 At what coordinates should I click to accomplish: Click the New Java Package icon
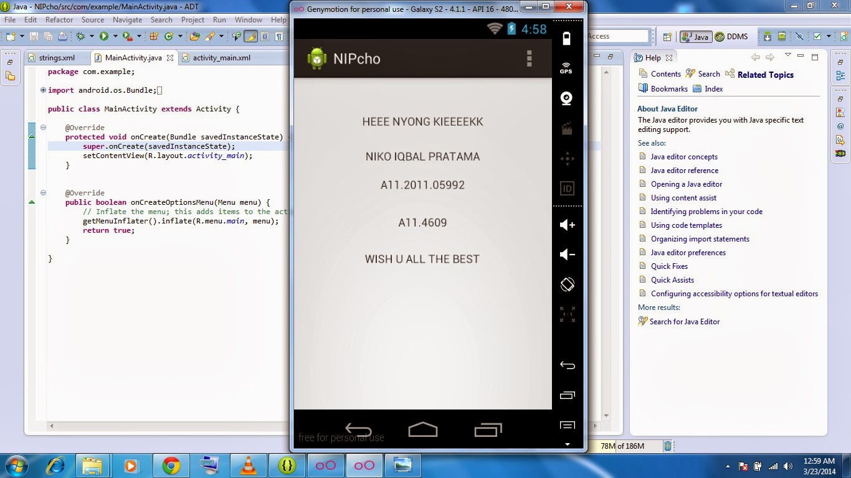(x=154, y=36)
